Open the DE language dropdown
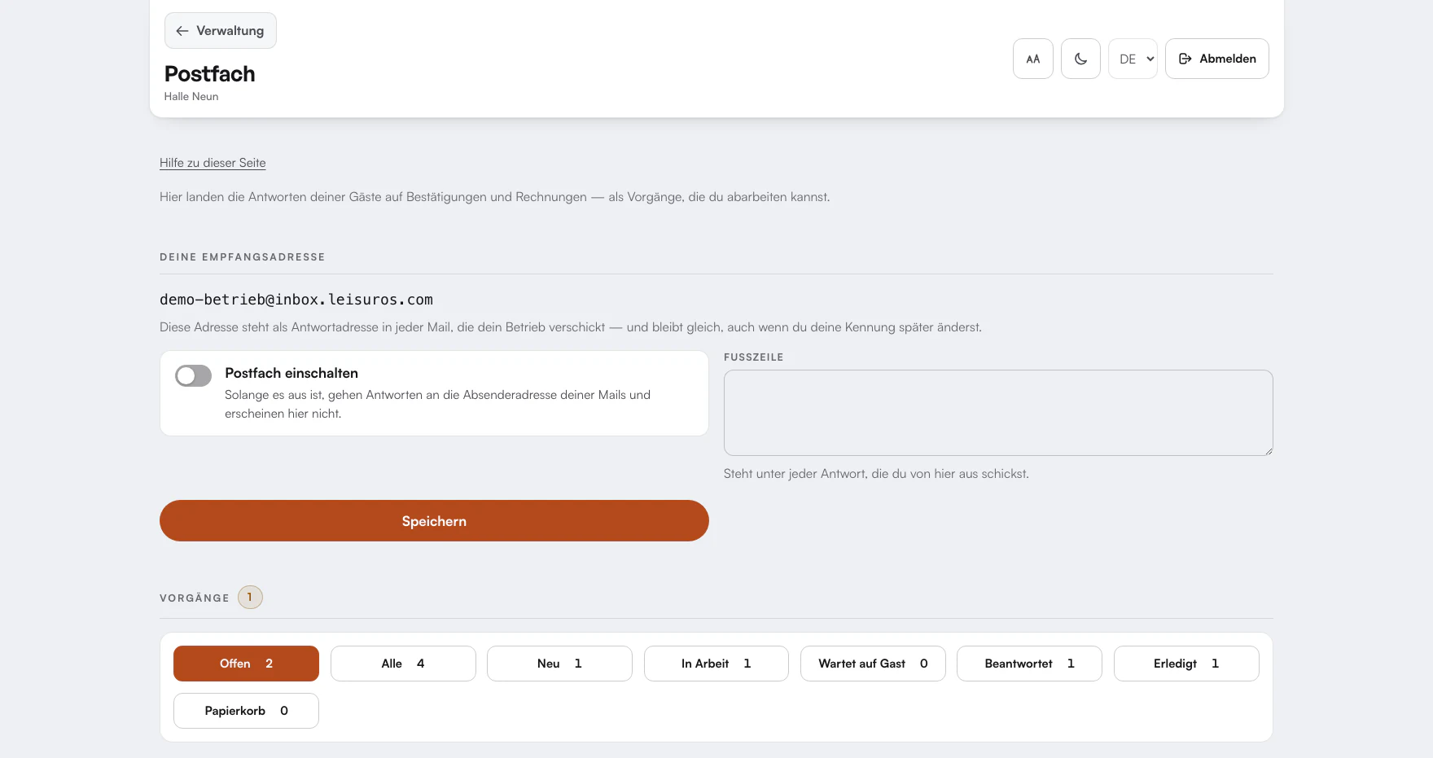The height and width of the screenshot is (758, 1433). coord(1133,59)
